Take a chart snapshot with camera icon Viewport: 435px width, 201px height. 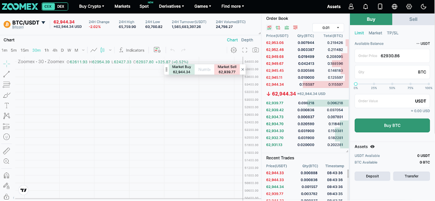[255, 50]
